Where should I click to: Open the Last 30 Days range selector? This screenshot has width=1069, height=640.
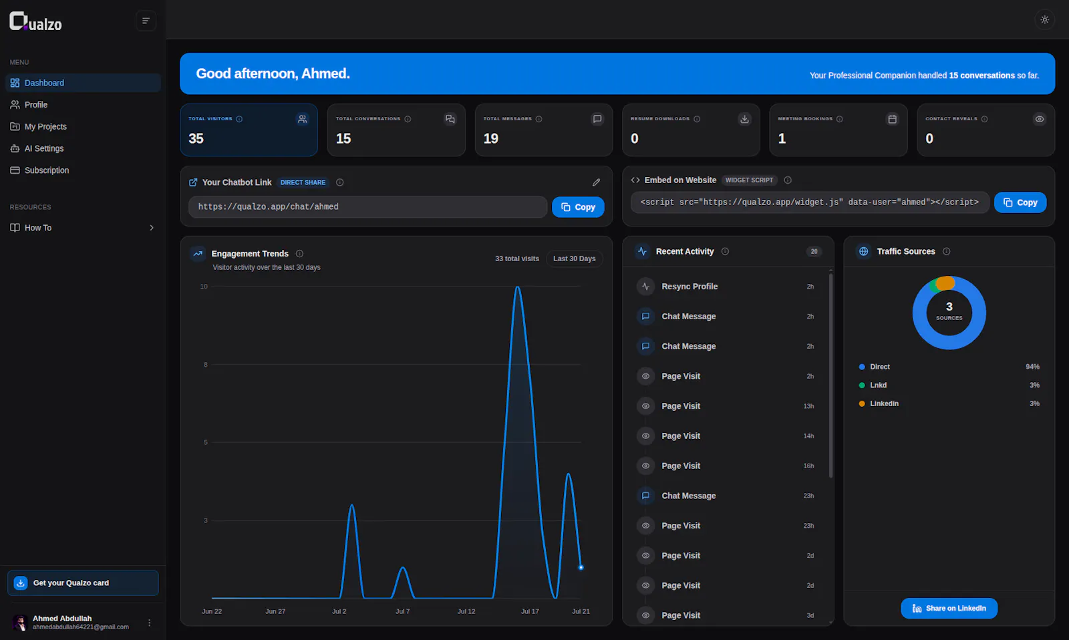[574, 259]
